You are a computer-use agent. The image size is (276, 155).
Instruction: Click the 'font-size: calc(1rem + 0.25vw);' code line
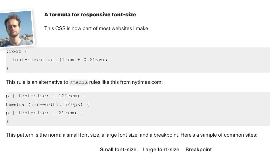(60, 60)
